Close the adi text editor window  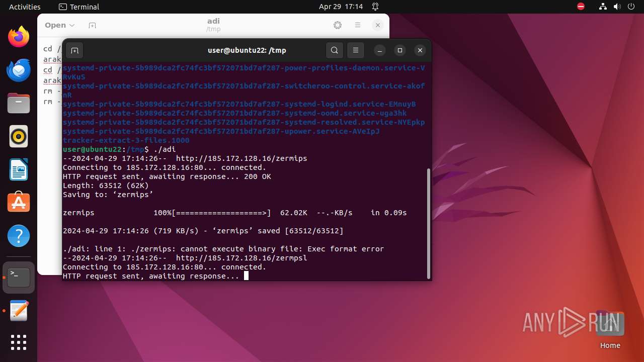coord(378,25)
